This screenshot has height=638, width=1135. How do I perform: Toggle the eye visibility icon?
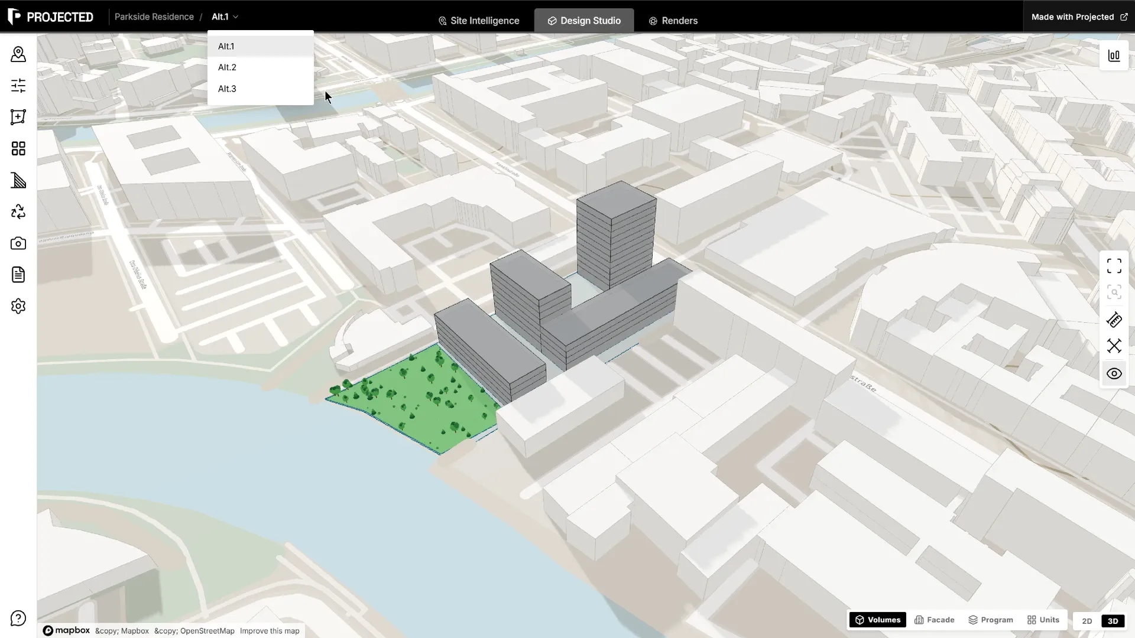(x=1114, y=374)
